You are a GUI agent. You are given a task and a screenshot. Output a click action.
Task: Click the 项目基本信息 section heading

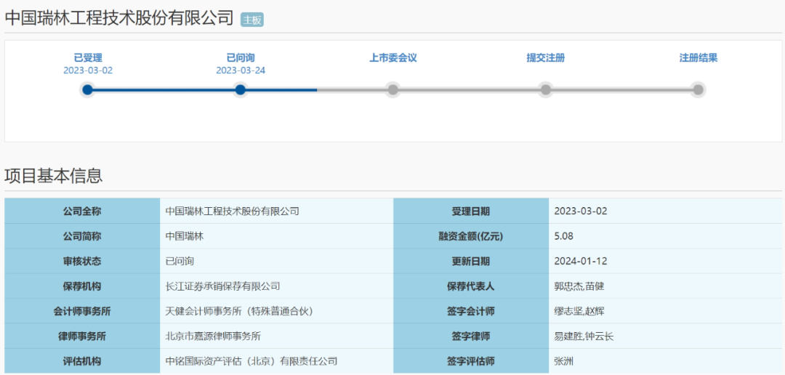tap(54, 176)
